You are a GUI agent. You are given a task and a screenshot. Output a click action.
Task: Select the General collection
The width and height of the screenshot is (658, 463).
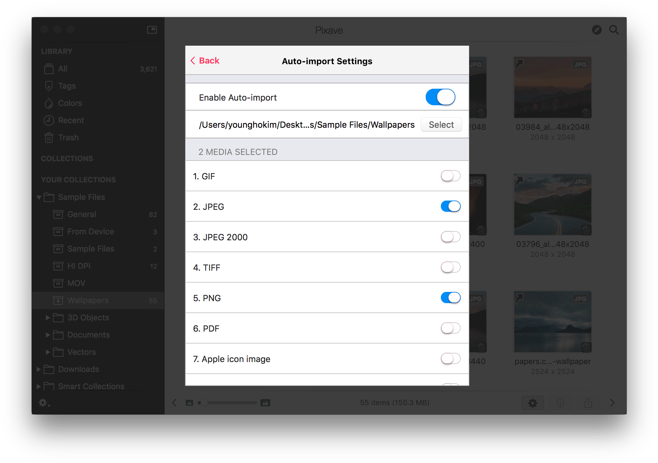pyautogui.click(x=98, y=214)
